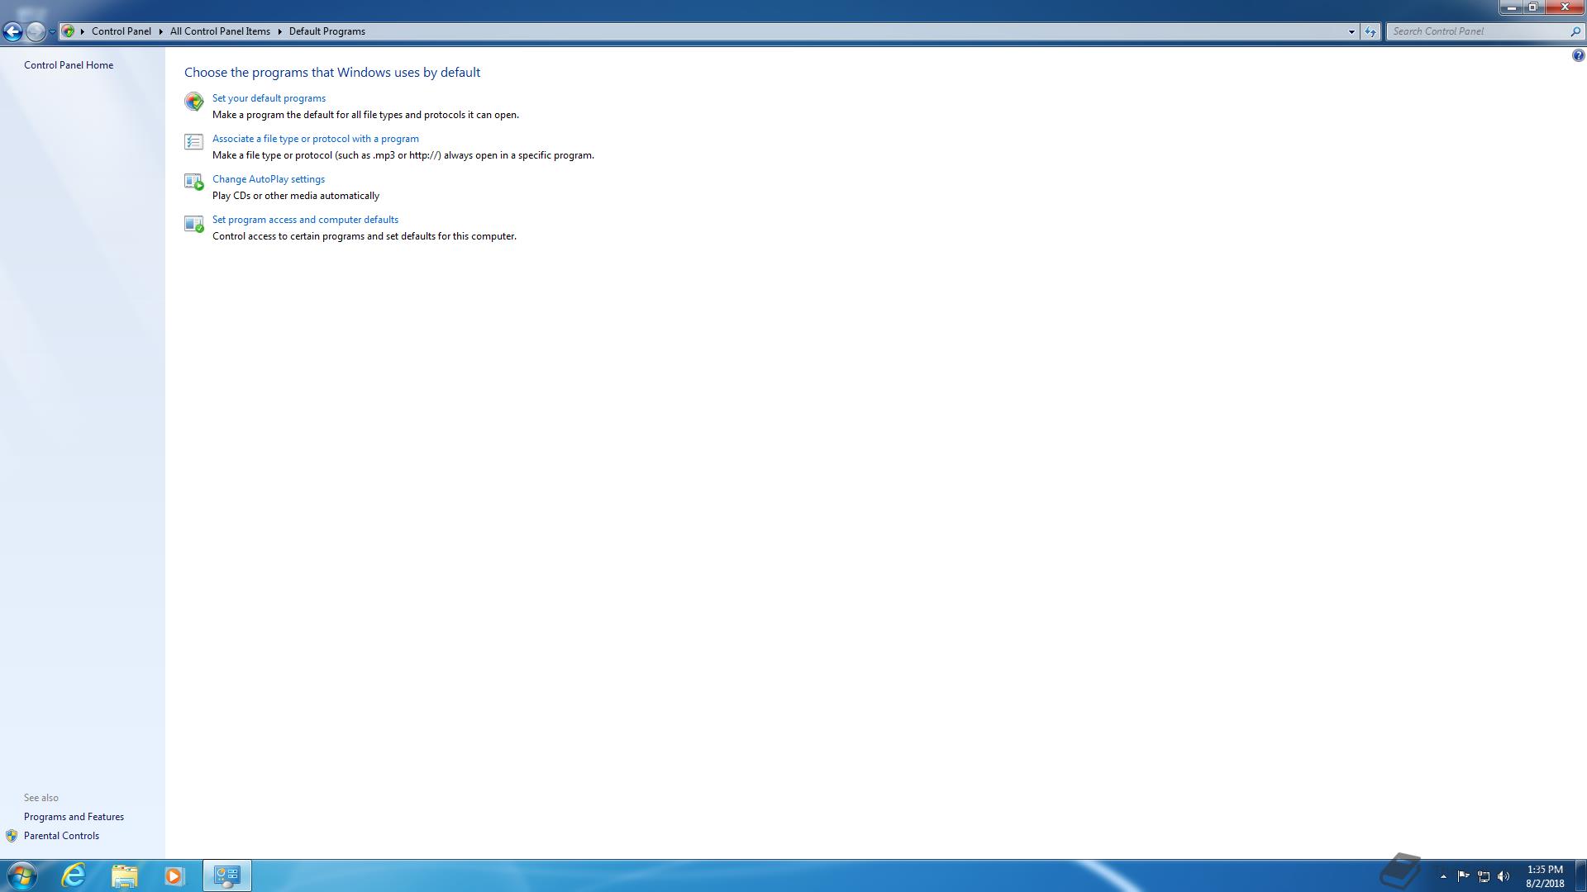This screenshot has width=1587, height=892.
Task: Expand the root arrow before Control Panel breadcrumb
Action: click(x=83, y=31)
